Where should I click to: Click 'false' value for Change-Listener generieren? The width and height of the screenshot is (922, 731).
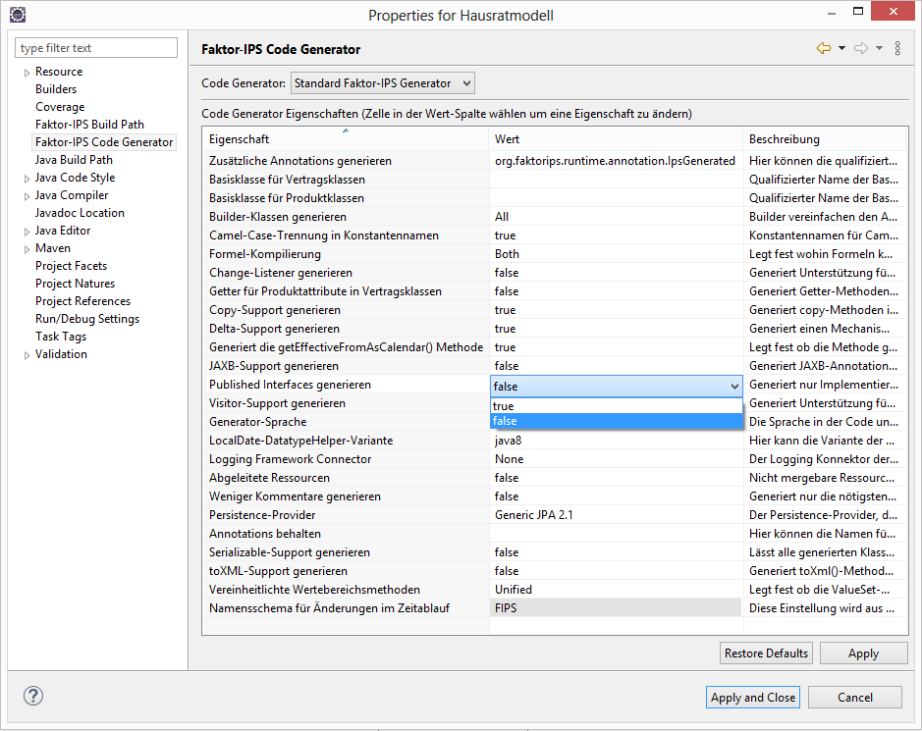coord(507,273)
